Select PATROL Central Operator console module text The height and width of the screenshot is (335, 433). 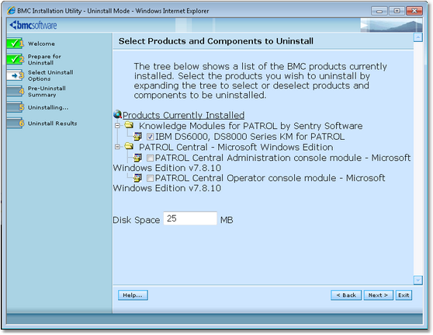[249, 183]
